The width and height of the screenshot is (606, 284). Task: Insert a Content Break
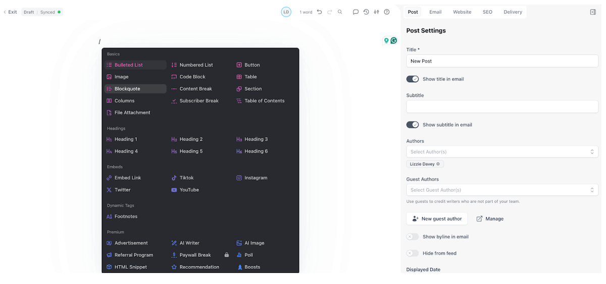pyautogui.click(x=192, y=89)
